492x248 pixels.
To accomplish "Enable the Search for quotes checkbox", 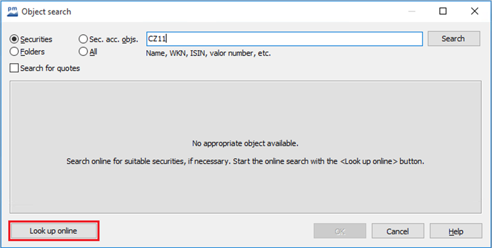I will 14,68.
